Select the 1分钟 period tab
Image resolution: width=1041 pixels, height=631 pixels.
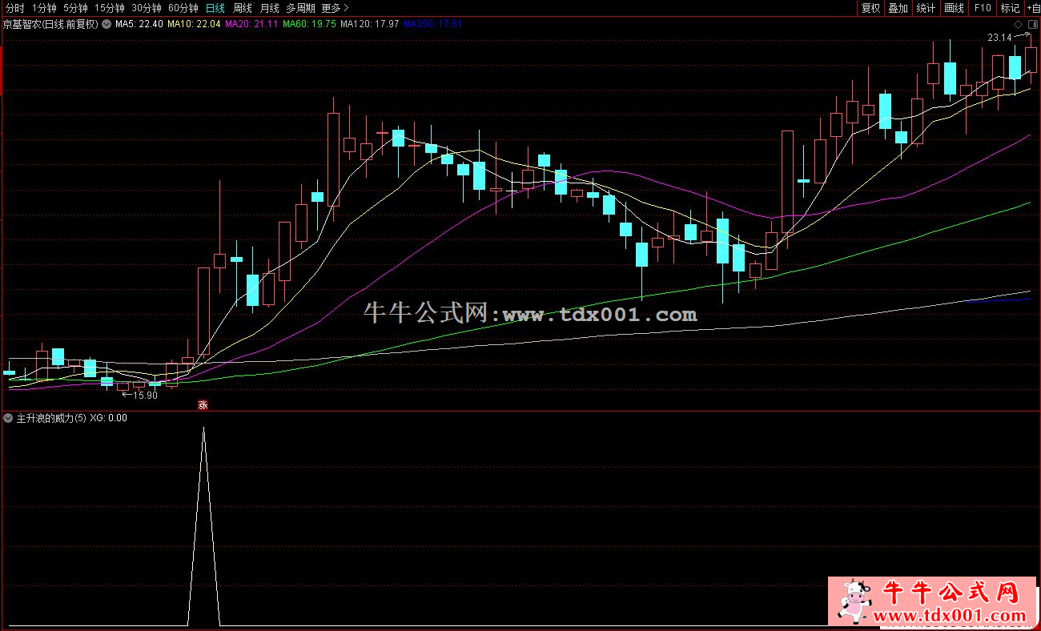(44, 8)
